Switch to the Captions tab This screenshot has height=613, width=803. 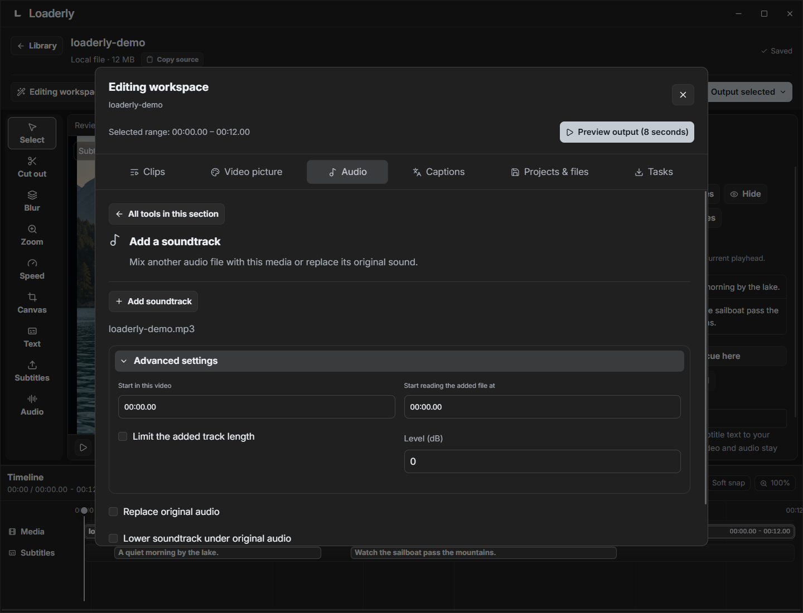pyautogui.click(x=438, y=172)
